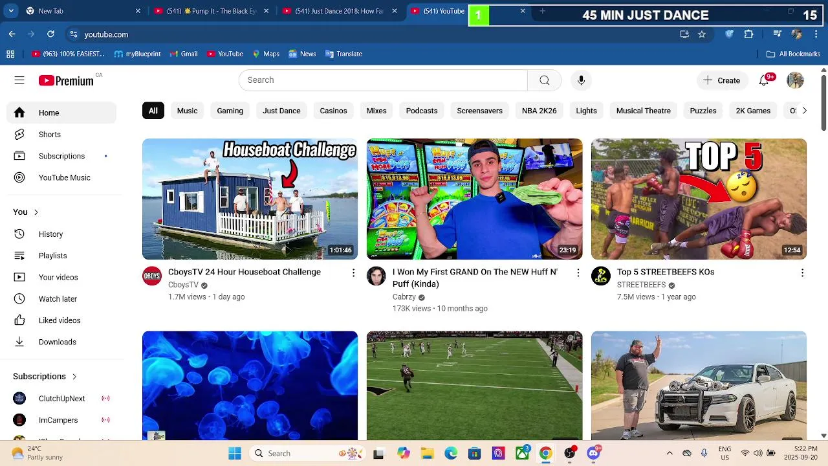Play the blue jellyfish video thumbnail
828x466 pixels.
coord(250,386)
